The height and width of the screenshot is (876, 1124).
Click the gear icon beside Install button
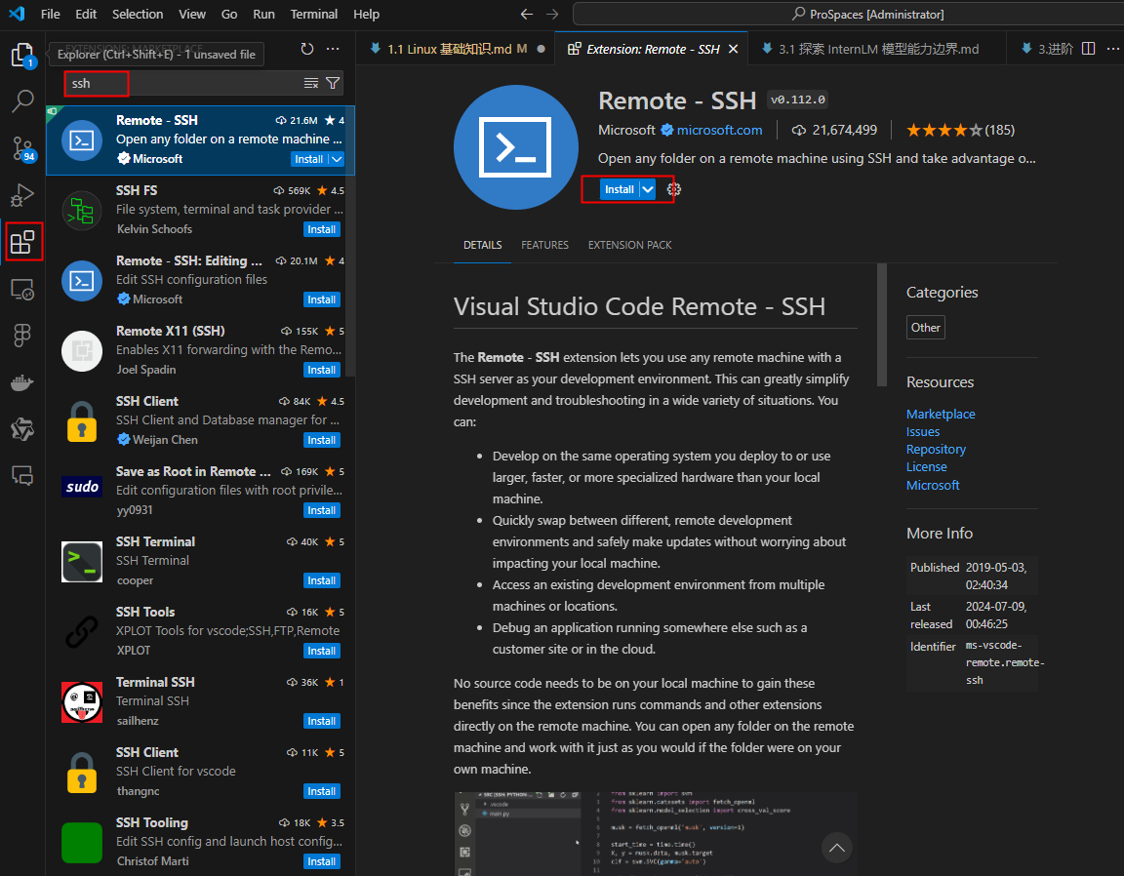pos(673,189)
